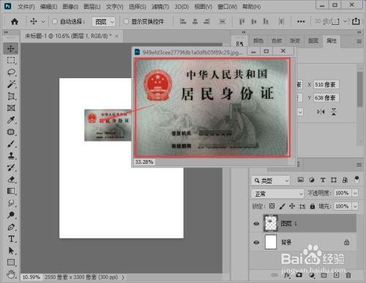Select the Lasso tool
The image size is (366, 283).
tap(11, 72)
